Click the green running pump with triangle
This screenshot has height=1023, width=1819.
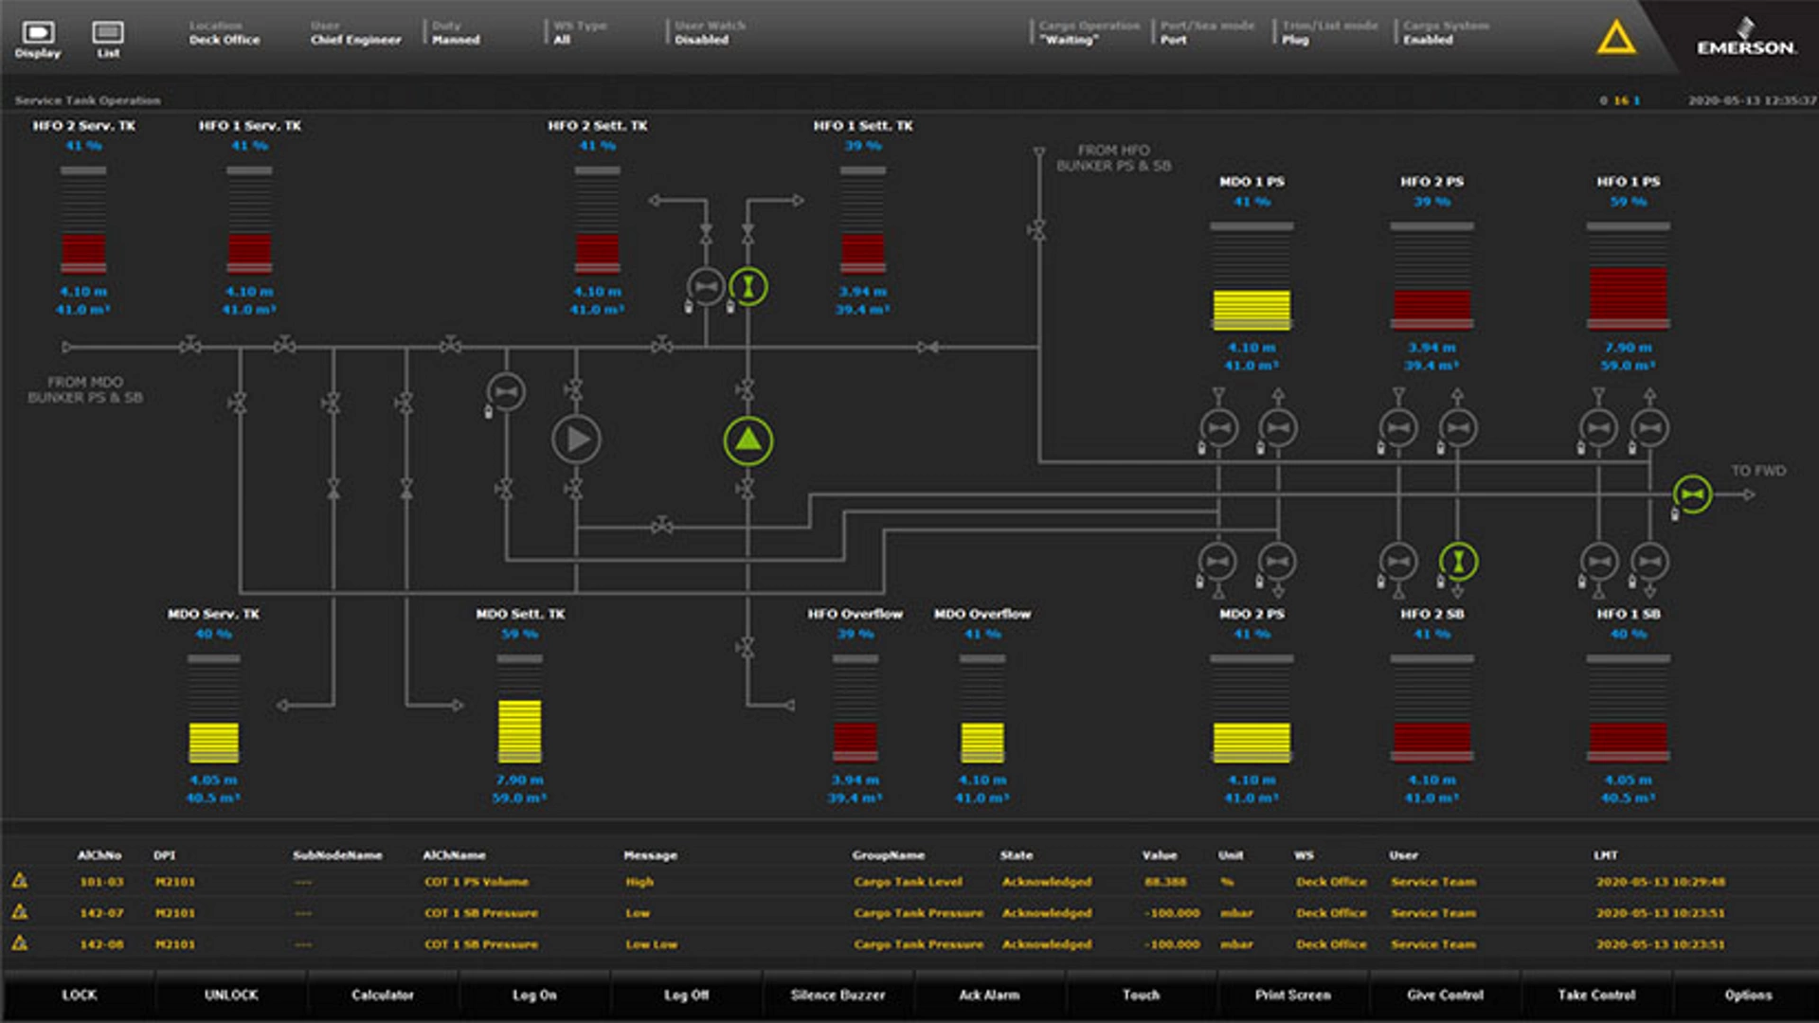tap(748, 440)
